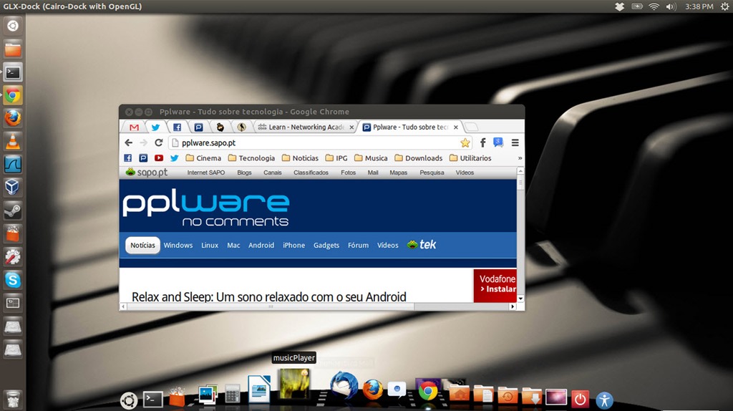Open the Wi-Fi network indicator

click(x=654, y=6)
